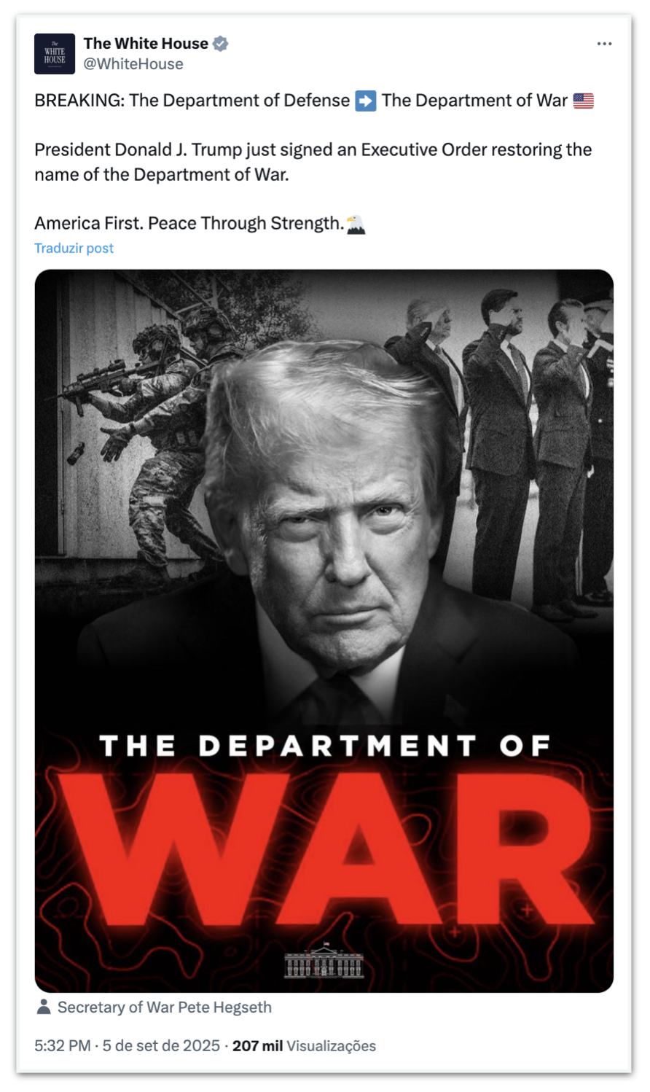
Task: Click the eagle emoji after Strength
Action: 356,224
